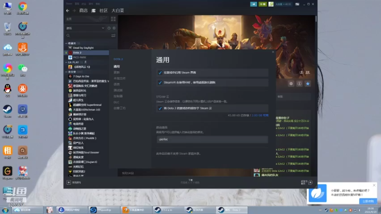Screen dimensions: 381x214
Task: Go back with the Steam back arrow
Action: (x=68, y=10)
